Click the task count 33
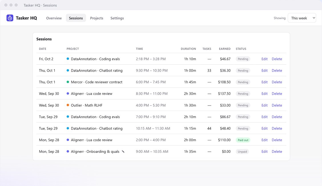This screenshot has width=322, height=186. (x=209, y=70)
